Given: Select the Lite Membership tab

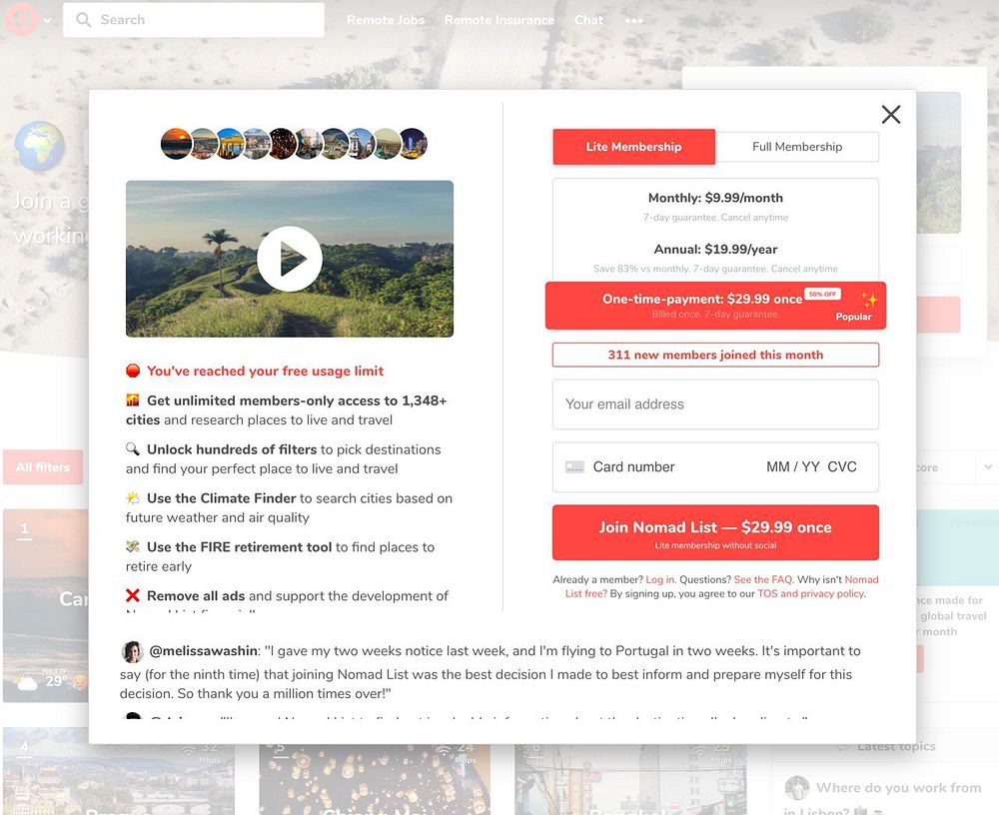Looking at the screenshot, I should [634, 147].
